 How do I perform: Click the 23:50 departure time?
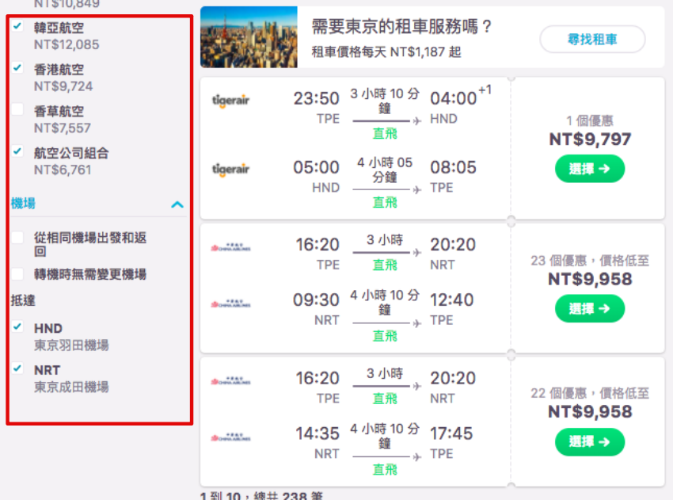coord(317,98)
